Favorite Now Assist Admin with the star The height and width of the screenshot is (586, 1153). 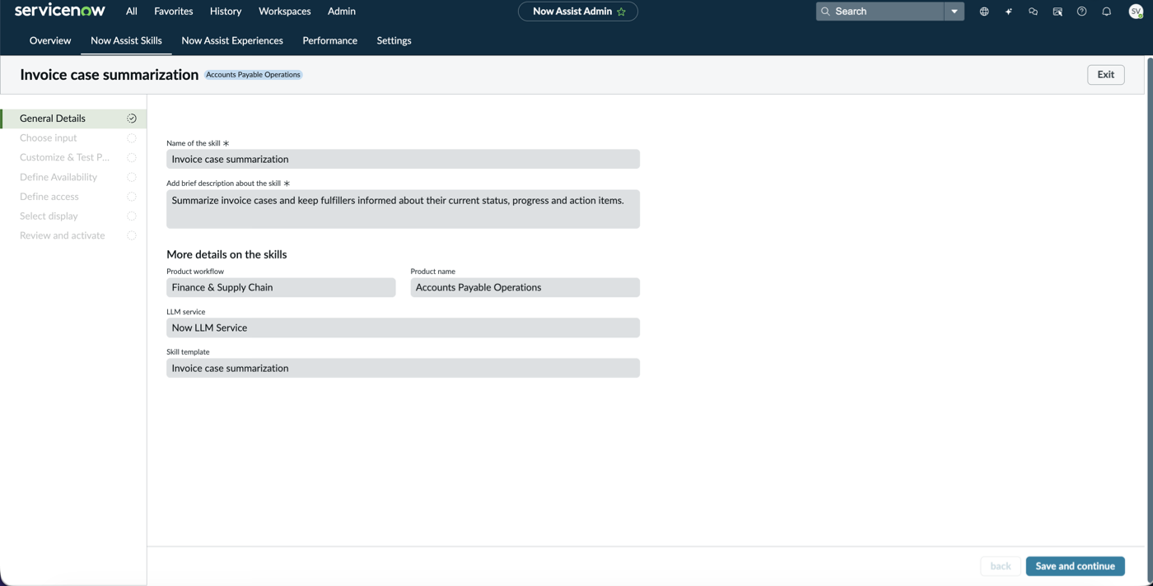[622, 12]
